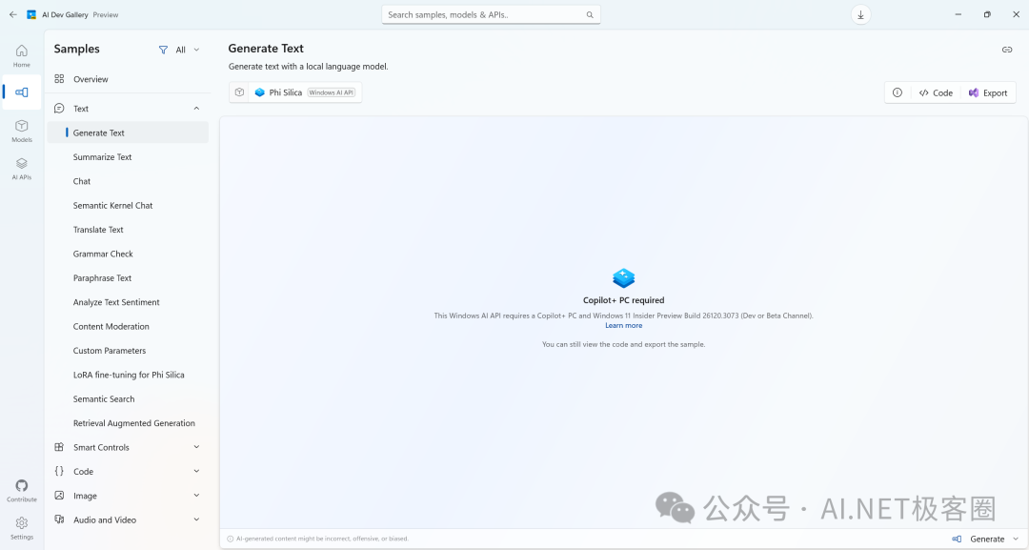Open the Grammar Check sample
This screenshot has height=550, width=1029.
[x=128, y=254]
